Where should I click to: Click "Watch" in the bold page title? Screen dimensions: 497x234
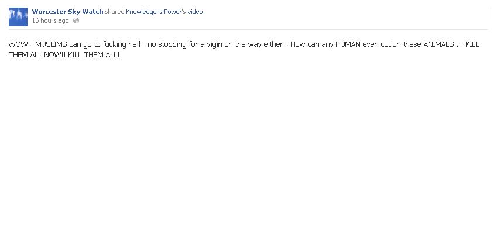pyautogui.click(x=92, y=12)
